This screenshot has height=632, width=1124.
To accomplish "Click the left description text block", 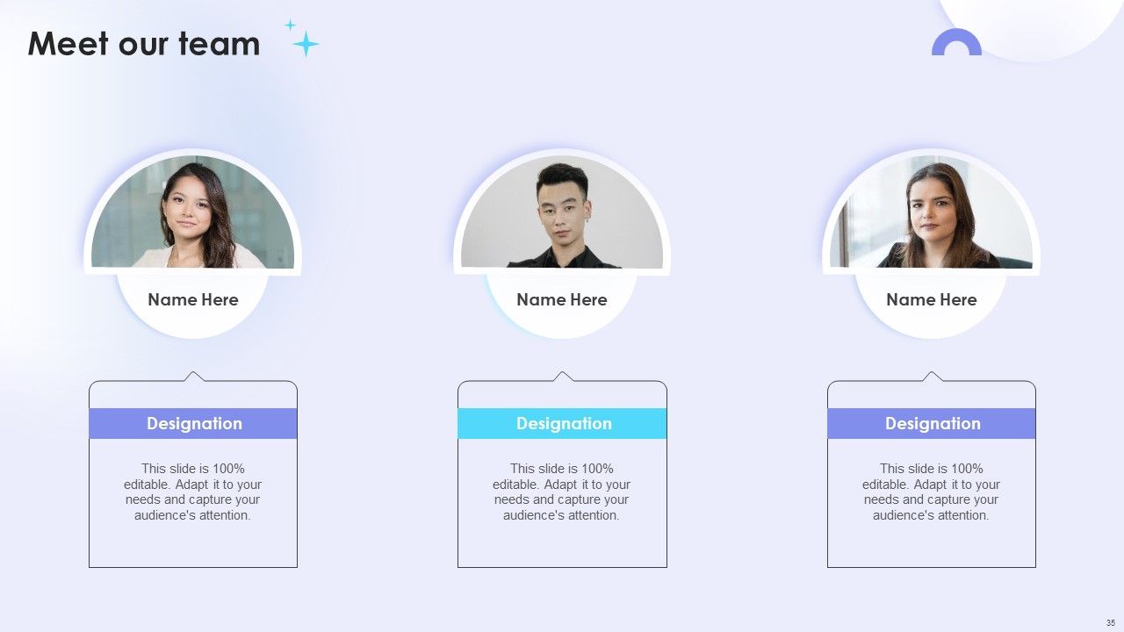I will (193, 492).
